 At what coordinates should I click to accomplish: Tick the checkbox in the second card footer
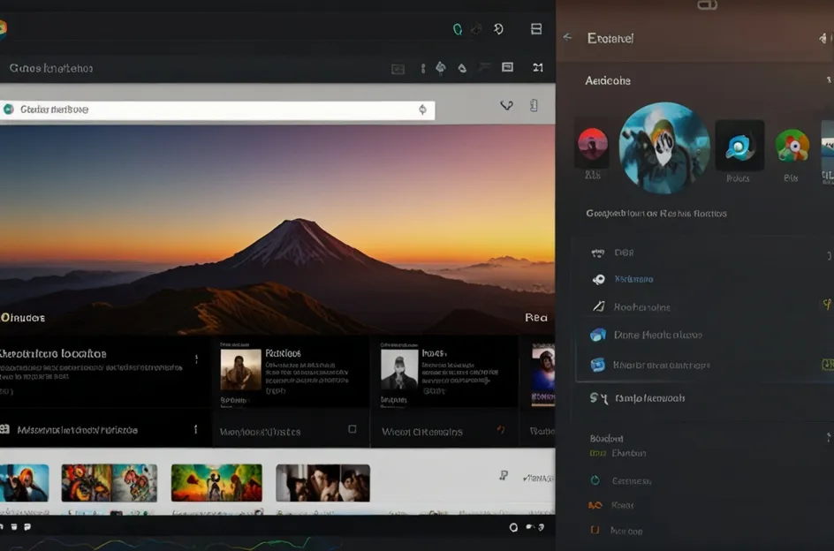tap(353, 430)
